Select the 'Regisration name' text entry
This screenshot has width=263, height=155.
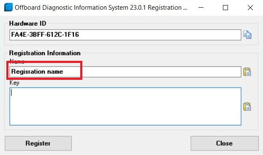[37, 72]
